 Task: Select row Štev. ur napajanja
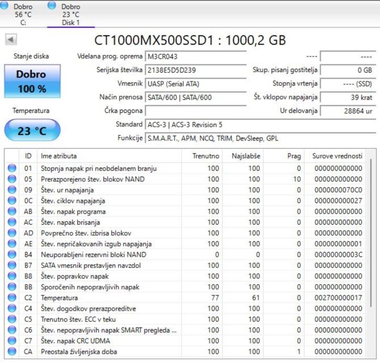185,190
